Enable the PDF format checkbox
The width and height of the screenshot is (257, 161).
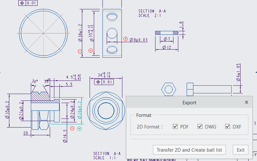175,127
